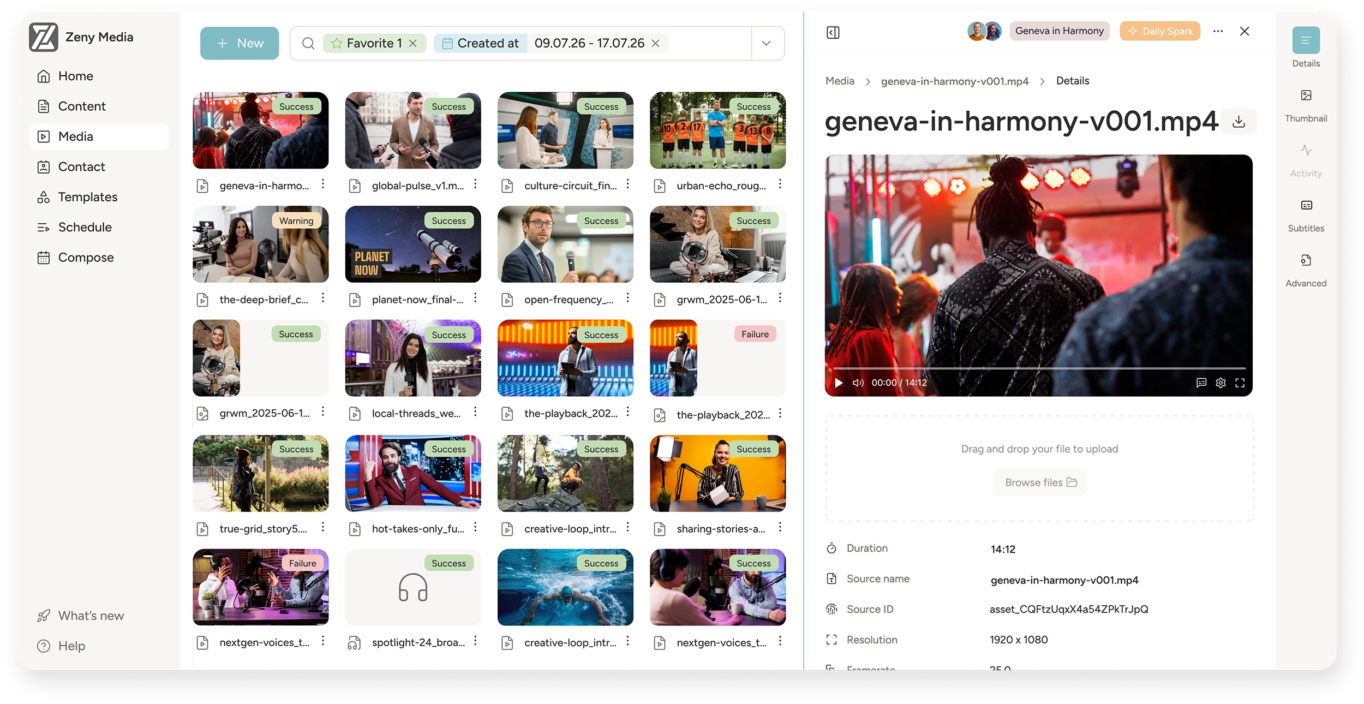1364x704 pixels.
Task: Click the Zeny Media logo icon
Action: (44, 37)
